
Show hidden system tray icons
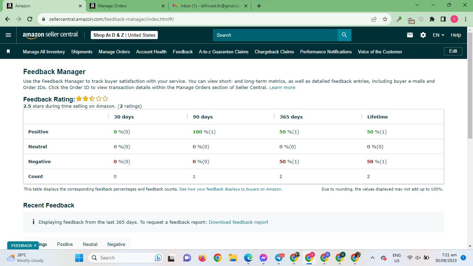373,258
